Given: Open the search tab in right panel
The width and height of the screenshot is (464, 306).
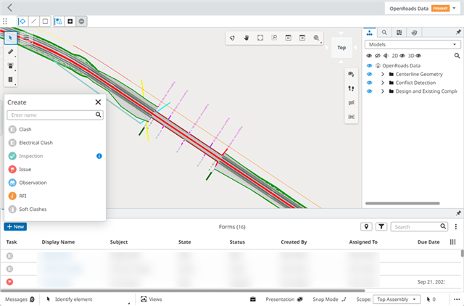Looking at the screenshot, I should tap(384, 32).
